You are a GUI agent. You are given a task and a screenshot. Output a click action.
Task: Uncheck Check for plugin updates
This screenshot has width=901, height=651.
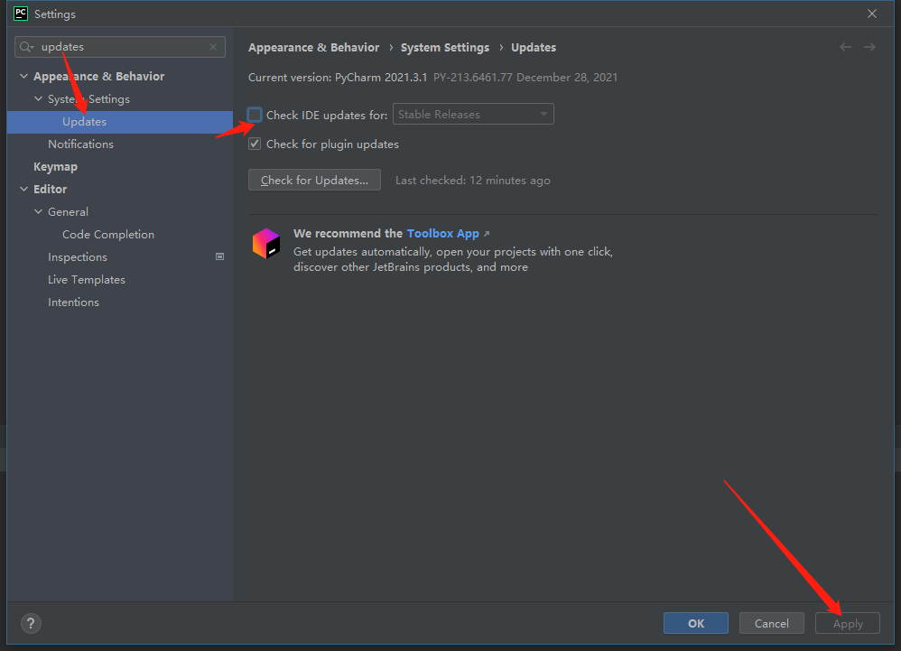click(255, 144)
